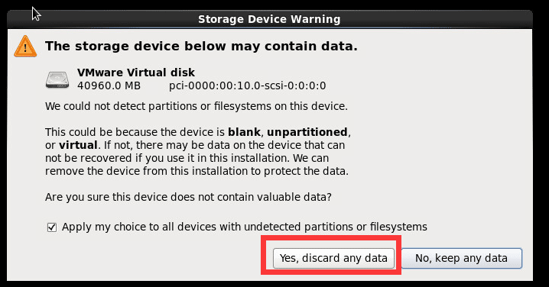Click the 'remove the device from this installation' line
Viewport: 549px width, 287px height.
pyautogui.click(x=197, y=171)
